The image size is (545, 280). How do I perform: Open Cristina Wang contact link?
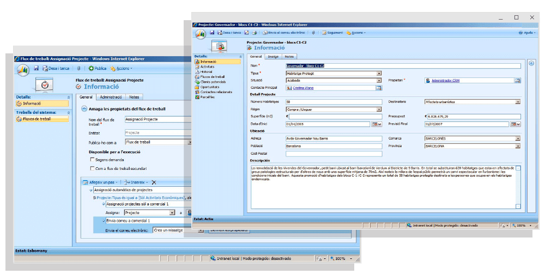coord(303,88)
